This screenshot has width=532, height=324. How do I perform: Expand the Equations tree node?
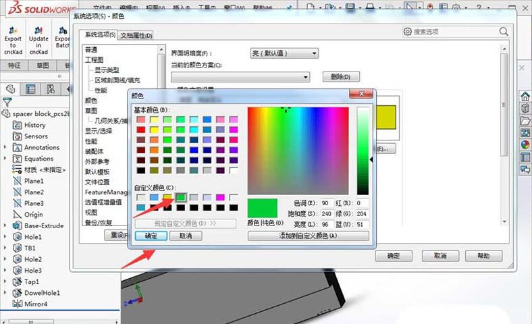tap(5, 159)
